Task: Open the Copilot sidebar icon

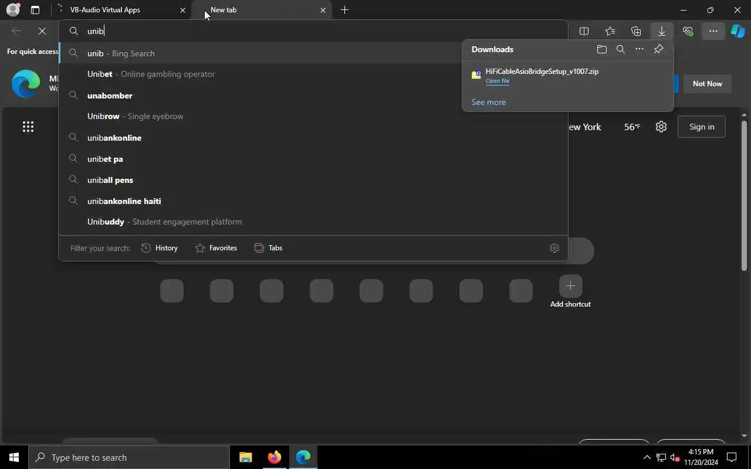Action: point(738,31)
